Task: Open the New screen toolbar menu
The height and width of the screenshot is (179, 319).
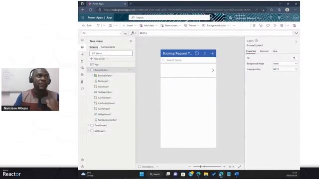Action: click(x=170, y=25)
